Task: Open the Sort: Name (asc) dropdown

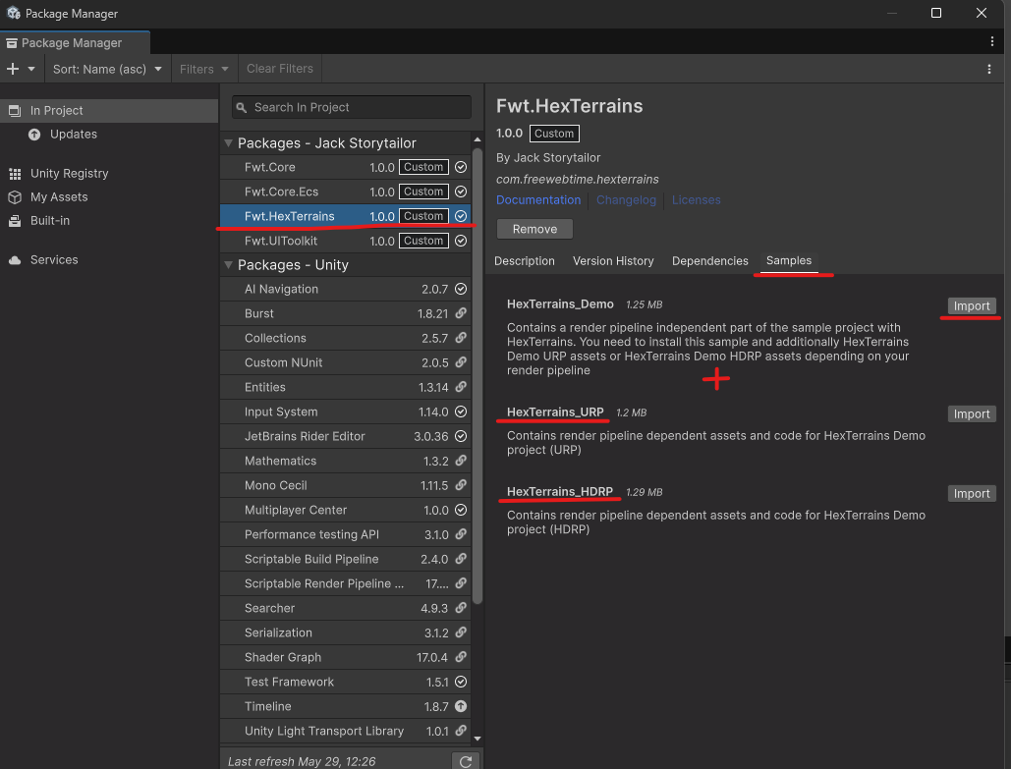Action: coord(107,69)
